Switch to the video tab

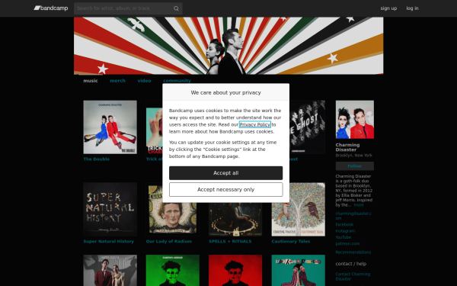click(144, 81)
